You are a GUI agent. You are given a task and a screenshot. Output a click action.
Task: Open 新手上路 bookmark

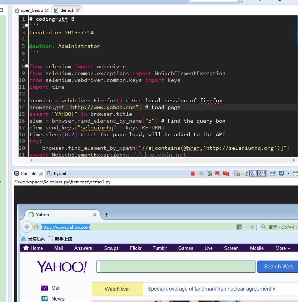click(60, 239)
